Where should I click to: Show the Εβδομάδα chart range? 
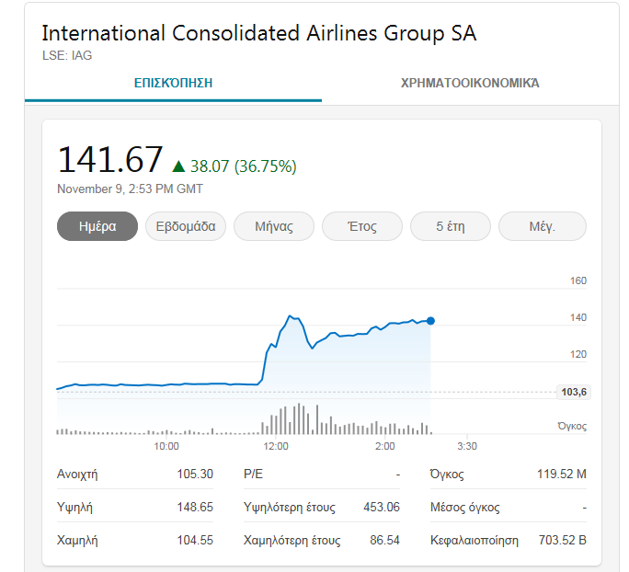(186, 226)
